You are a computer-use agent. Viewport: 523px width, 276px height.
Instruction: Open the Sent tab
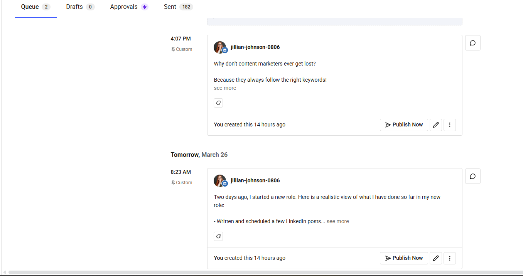pyautogui.click(x=170, y=7)
